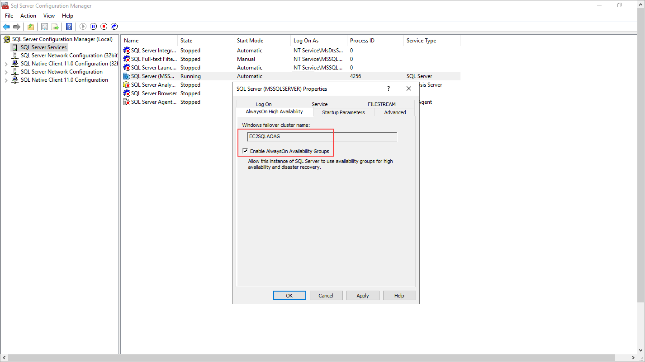Open the properties toolbar icon
The height and width of the screenshot is (362, 645).
pyautogui.click(x=44, y=26)
